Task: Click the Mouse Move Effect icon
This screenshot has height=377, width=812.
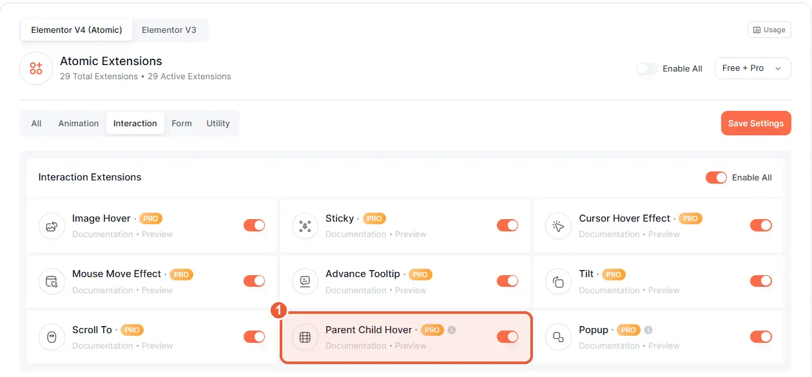Action: coord(52,282)
